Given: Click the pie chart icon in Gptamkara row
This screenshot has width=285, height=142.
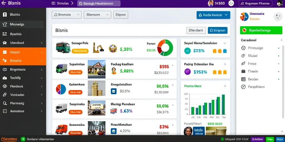Looking at the screenshot, I should 61,89.
